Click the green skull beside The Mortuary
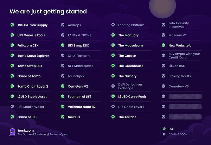This screenshot has height=145, width=211. click(113, 35)
